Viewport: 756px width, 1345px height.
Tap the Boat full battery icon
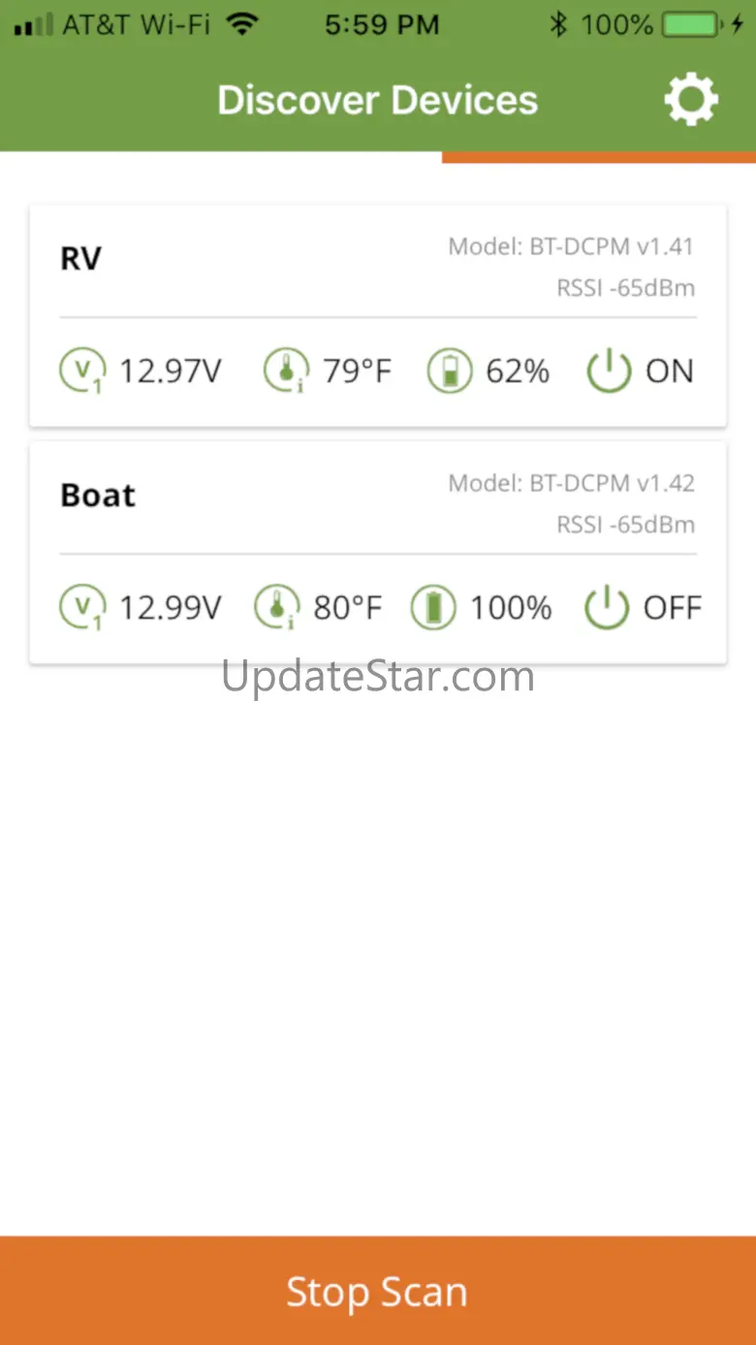pyautogui.click(x=432, y=608)
